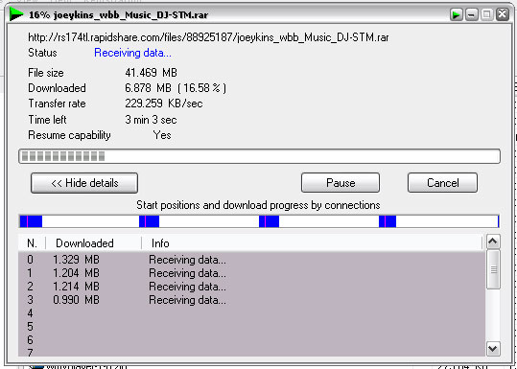Select empty connection row 6

pos(252,340)
